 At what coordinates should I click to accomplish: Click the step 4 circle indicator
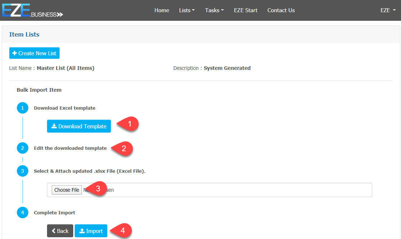(x=22, y=212)
